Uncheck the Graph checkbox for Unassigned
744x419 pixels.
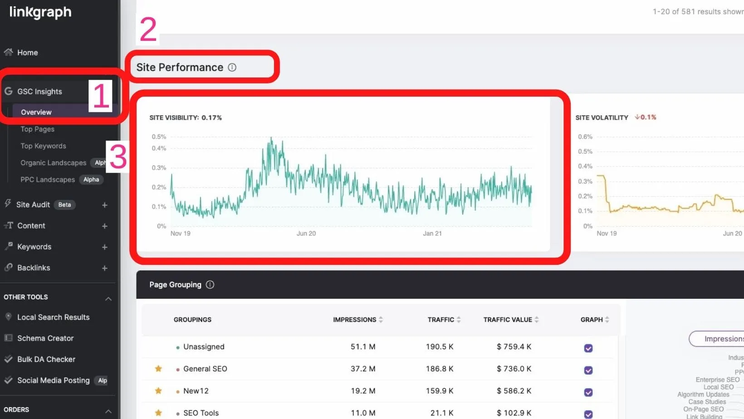588,348
